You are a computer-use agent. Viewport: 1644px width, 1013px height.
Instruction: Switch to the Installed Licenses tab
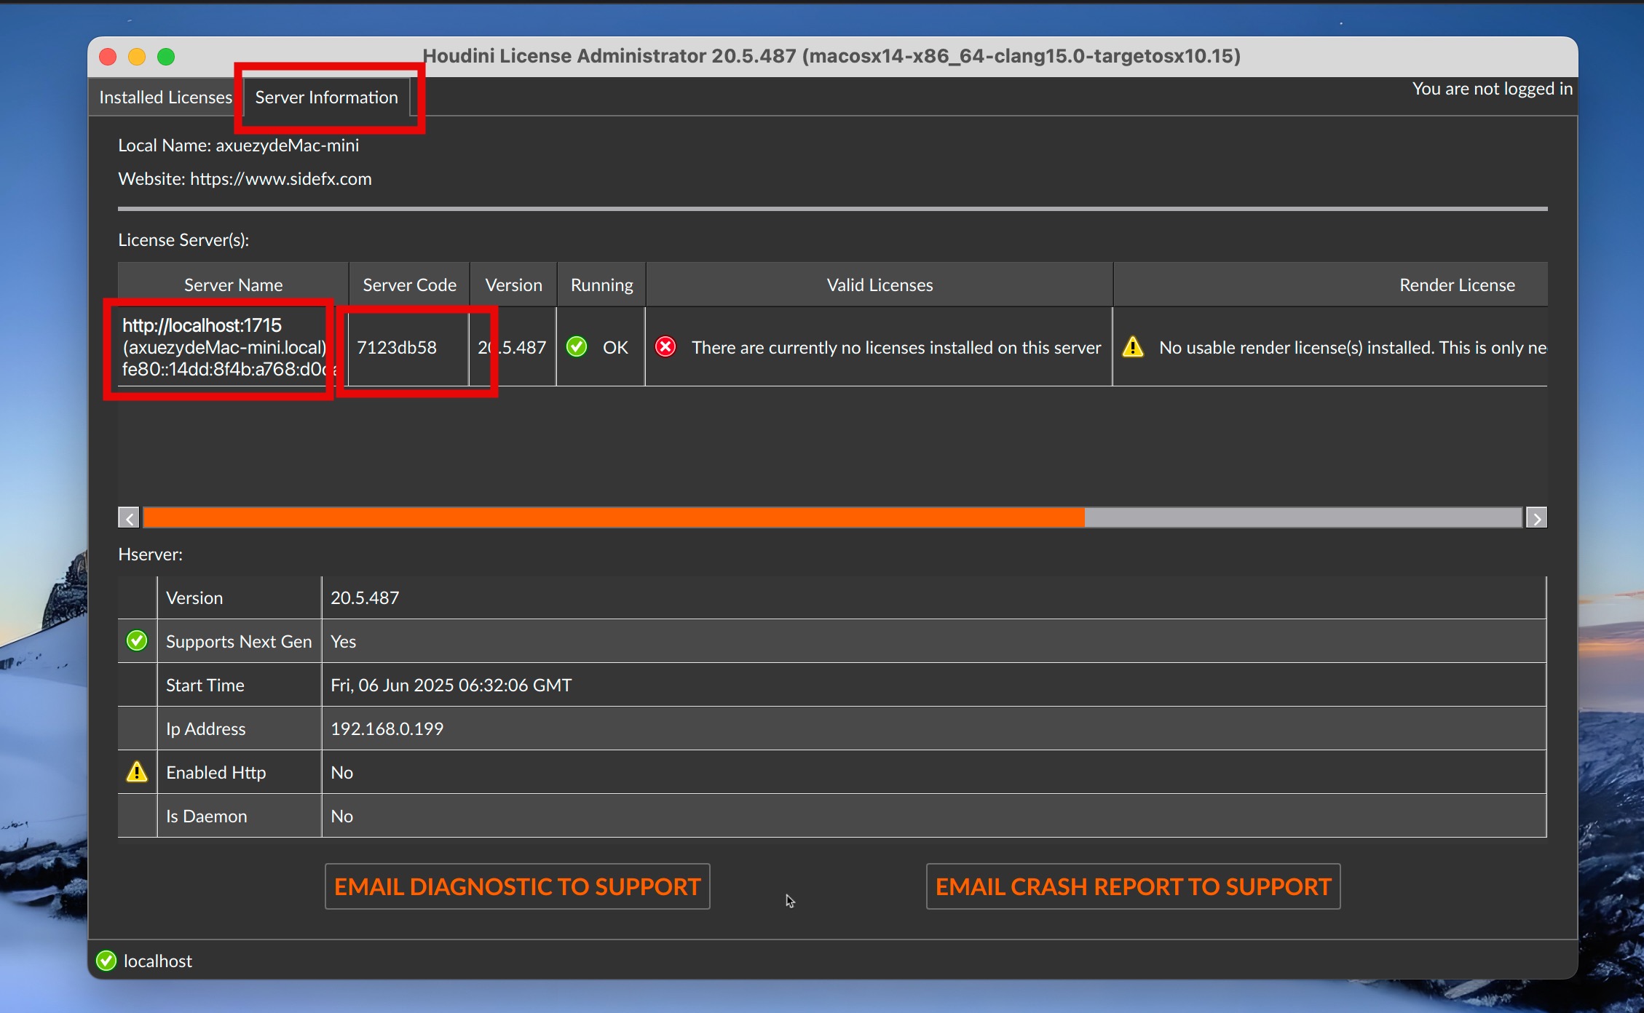coord(165,98)
